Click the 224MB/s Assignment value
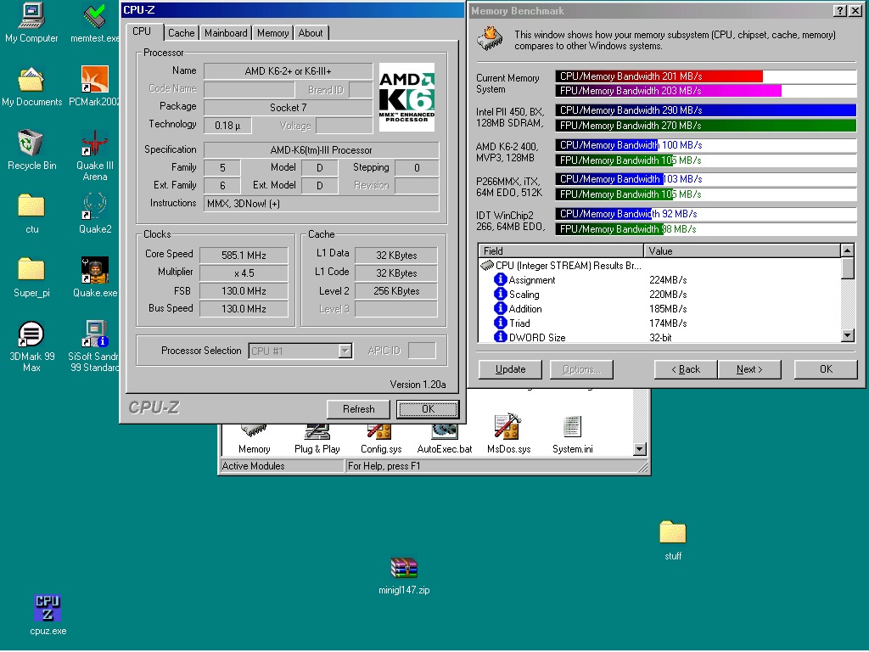Viewport: 869px width, 652px height. point(668,280)
